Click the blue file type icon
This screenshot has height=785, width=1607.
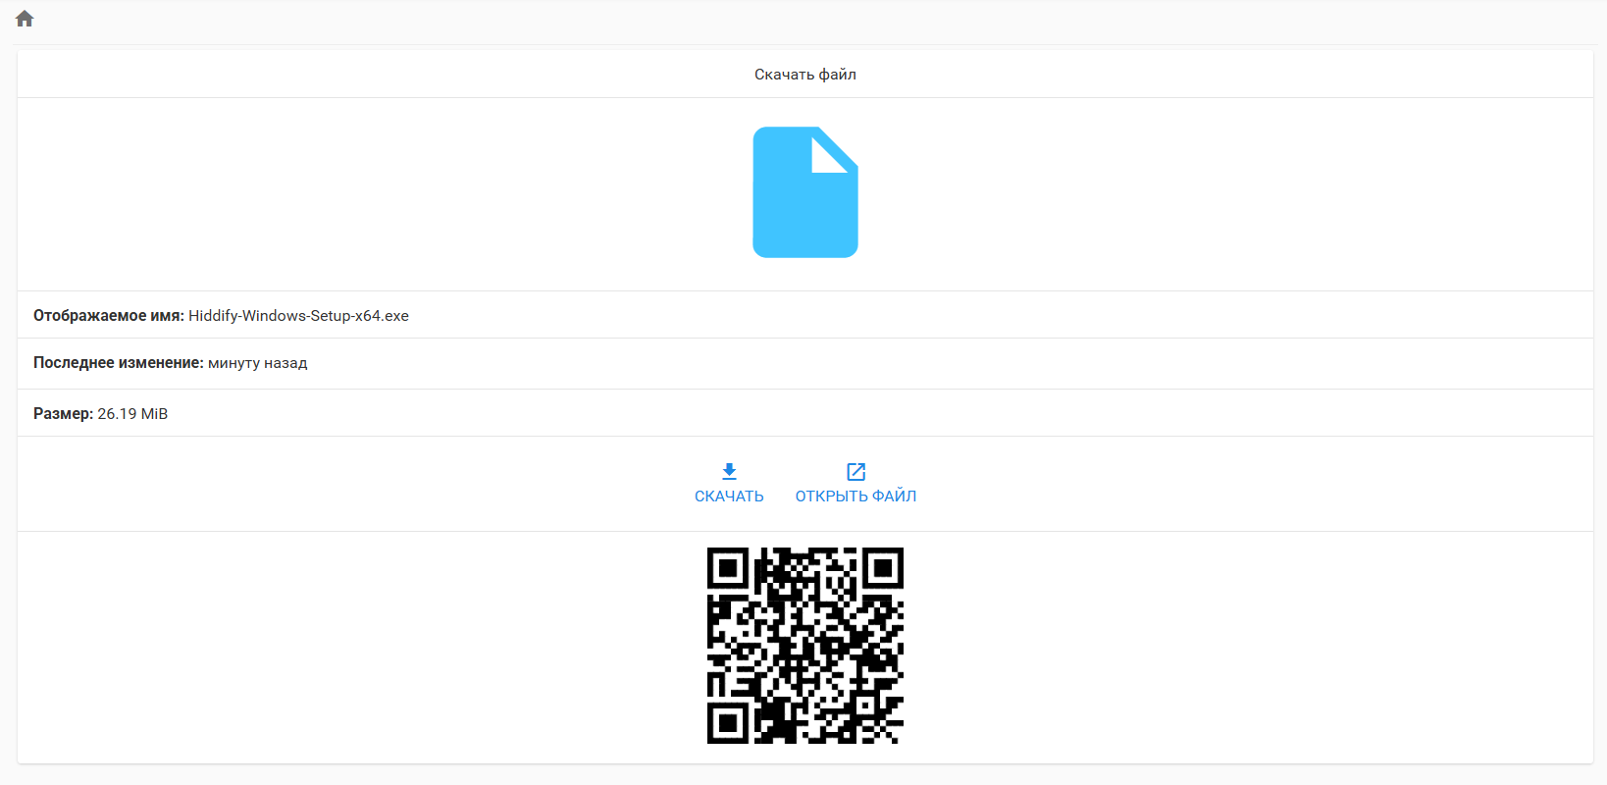coord(805,192)
